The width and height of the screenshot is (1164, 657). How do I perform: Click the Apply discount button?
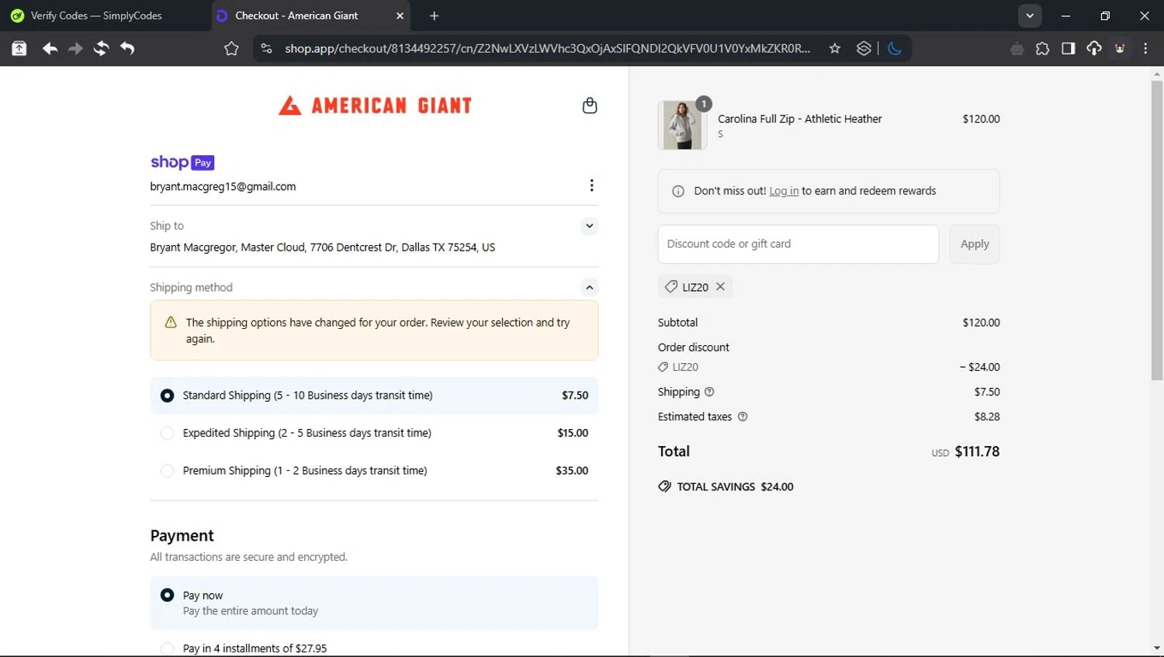pyautogui.click(x=975, y=244)
